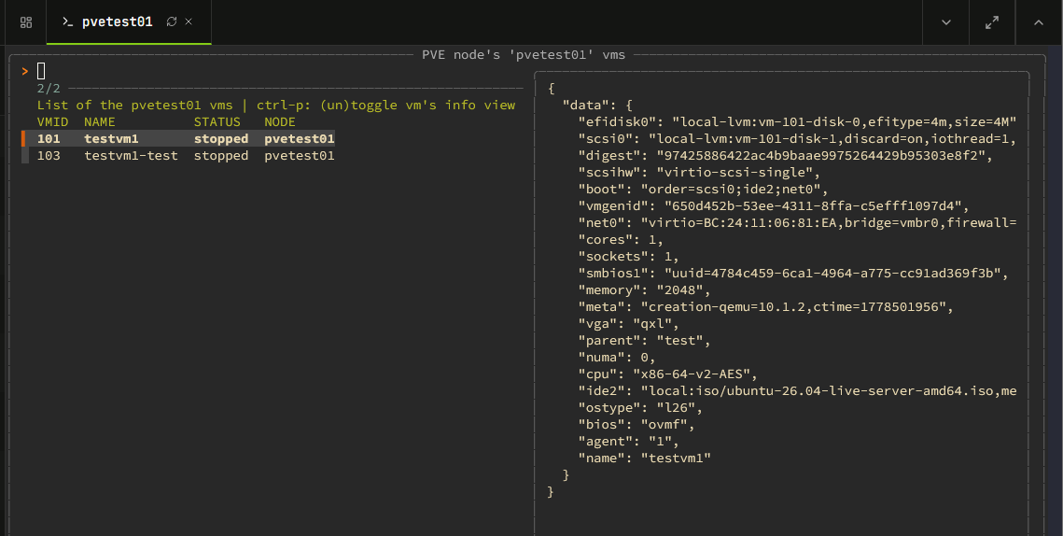Click the reconnect icon on the pvetest01 tab
This screenshot has height=536, width=1063.
coord(172,21)
